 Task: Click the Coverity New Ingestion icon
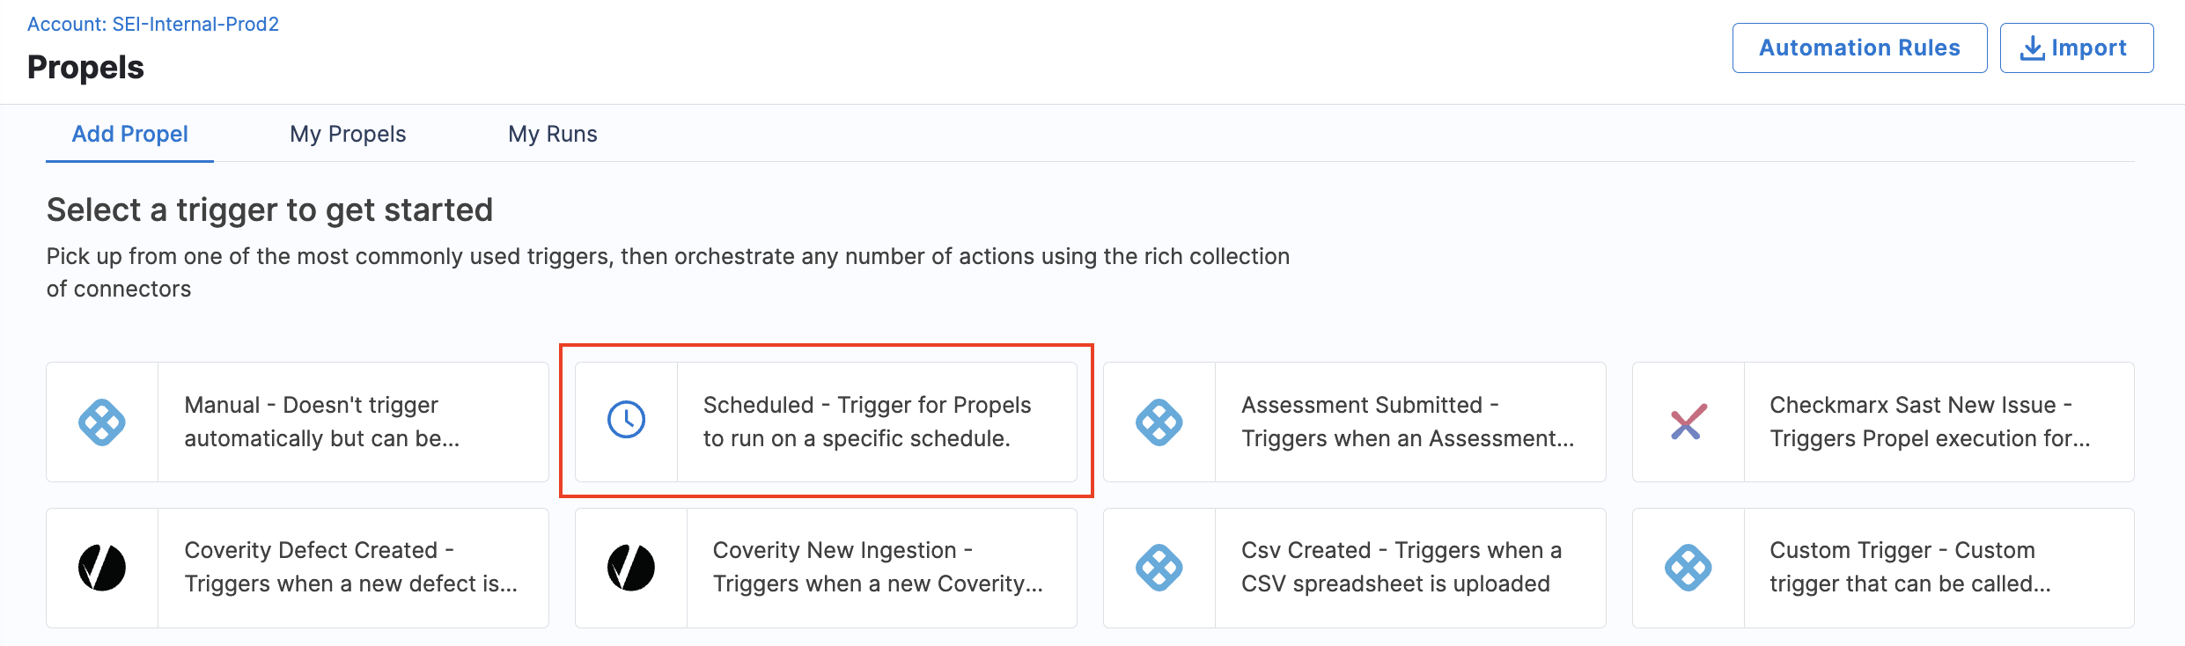(631, 568)
